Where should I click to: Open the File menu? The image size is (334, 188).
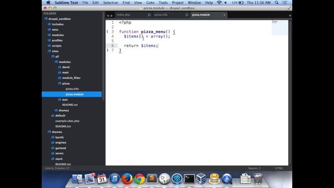point(85,3)
